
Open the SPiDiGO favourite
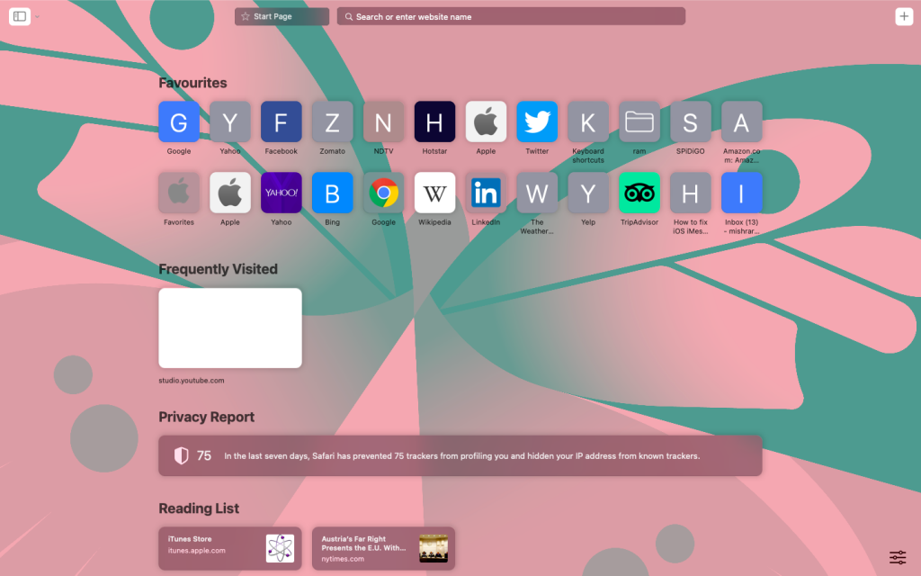point(690,121)
